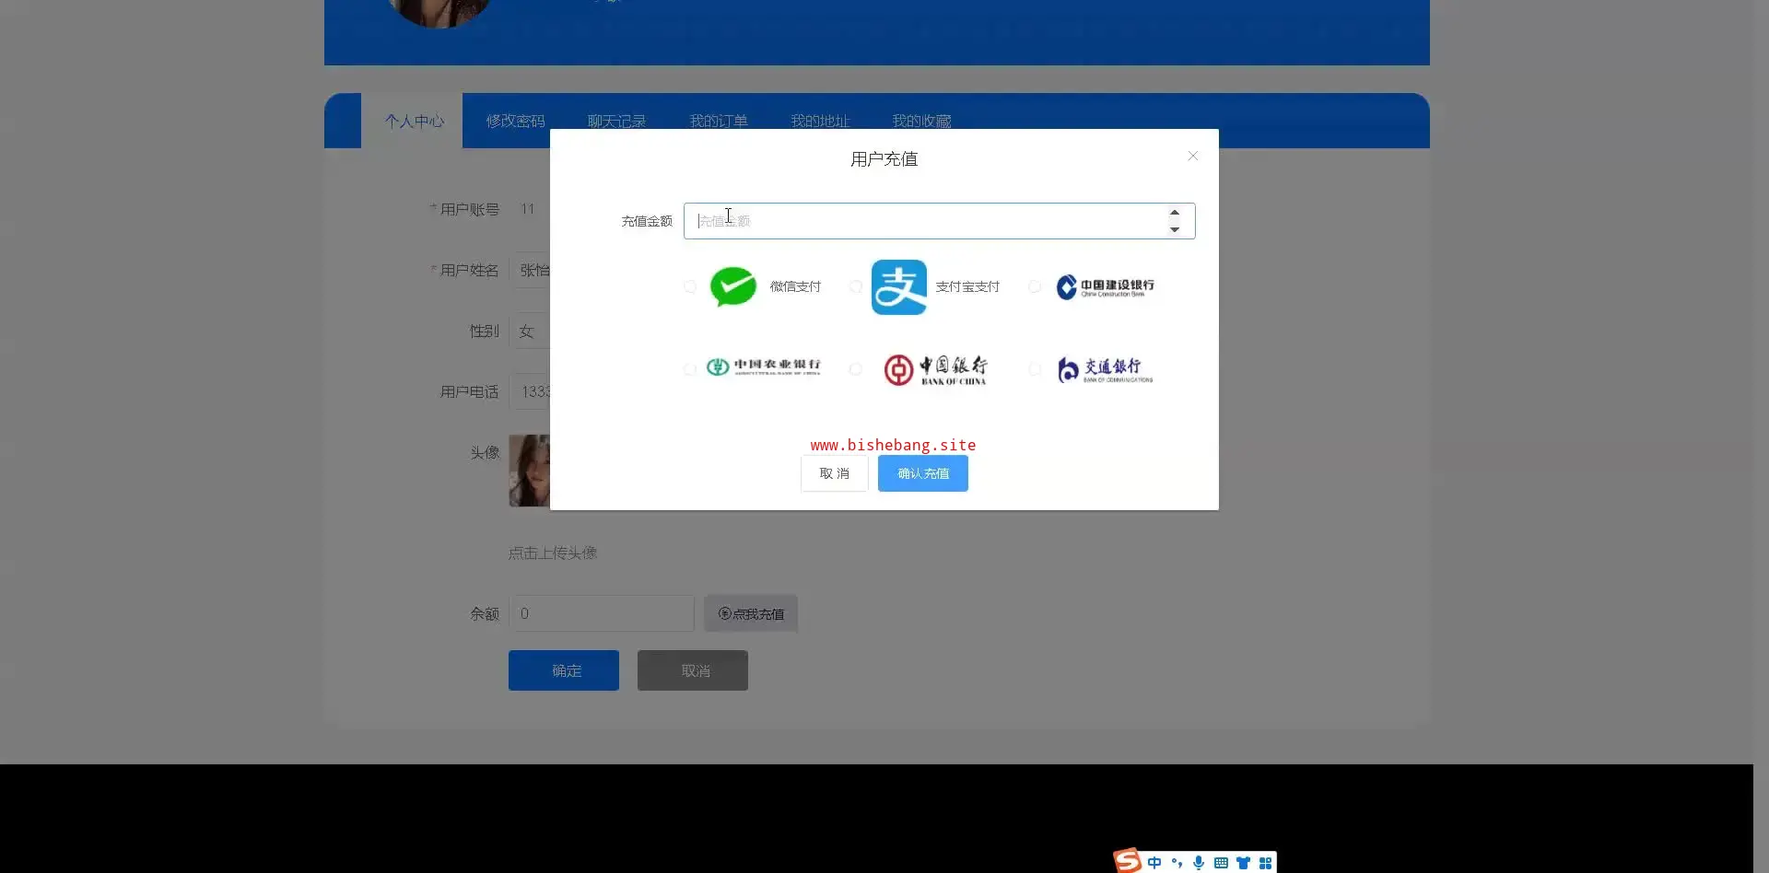1769x873 pixels.
Task: Open the IME toolbox grid icon
Action: click(1265, 863)
